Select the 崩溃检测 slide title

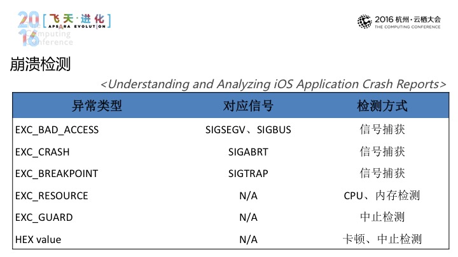40,64
